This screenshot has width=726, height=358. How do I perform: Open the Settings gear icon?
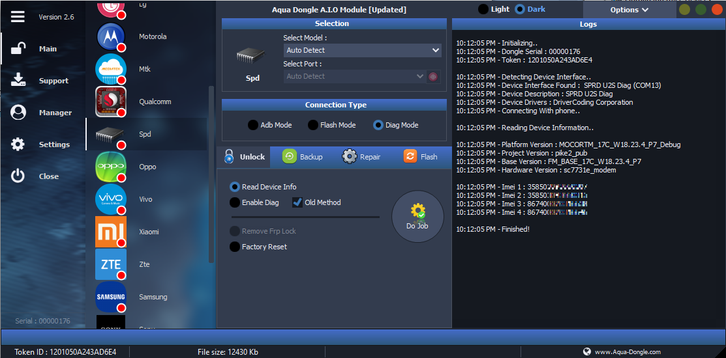point(18,144)
